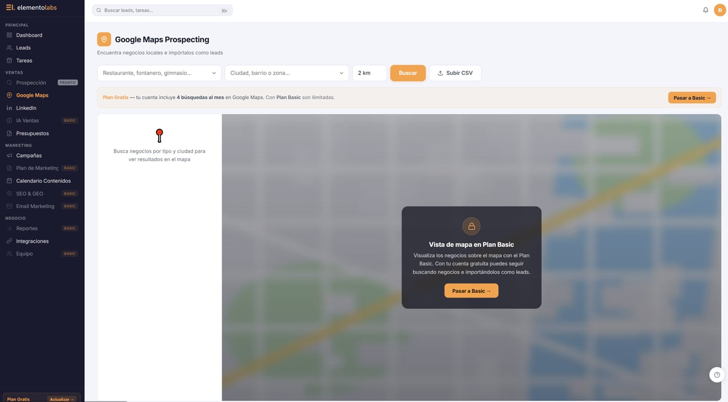Click the Calendario Contenidos calendar icon
This screenshot has width=728, height=402.
[9, 181]
